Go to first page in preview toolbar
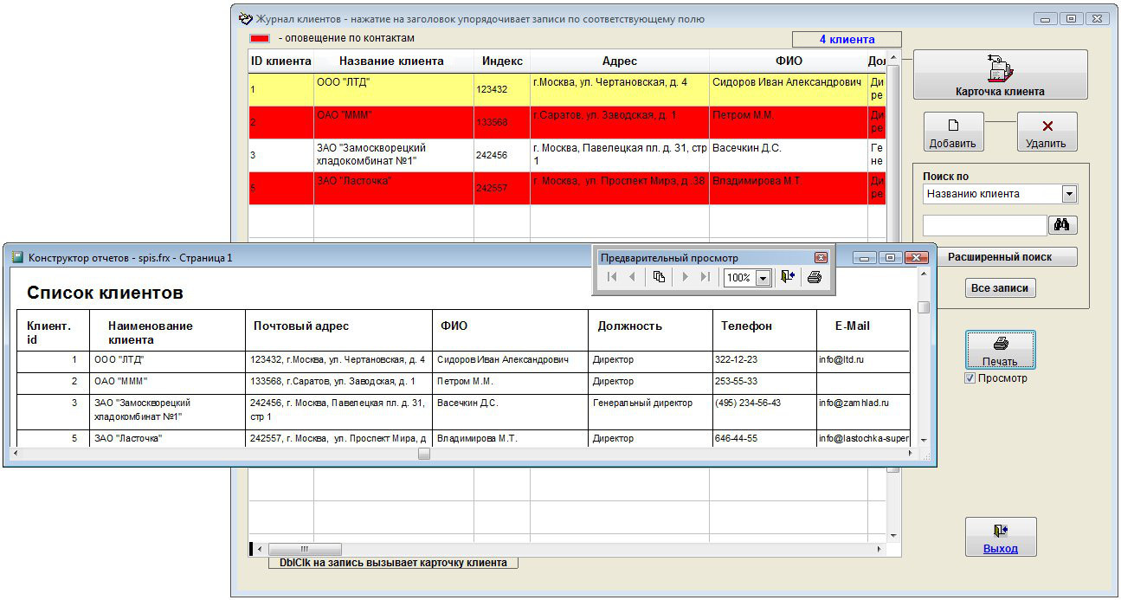The width and height of the screenshot is (1121, 600). pos(612,277)
